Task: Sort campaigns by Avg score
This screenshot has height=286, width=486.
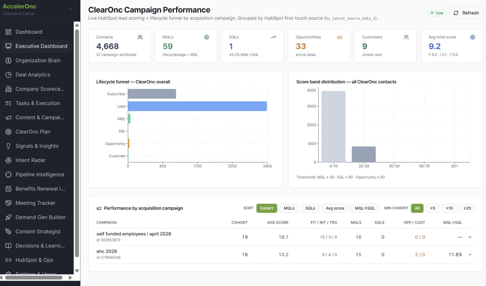Action: coord(335,208)
